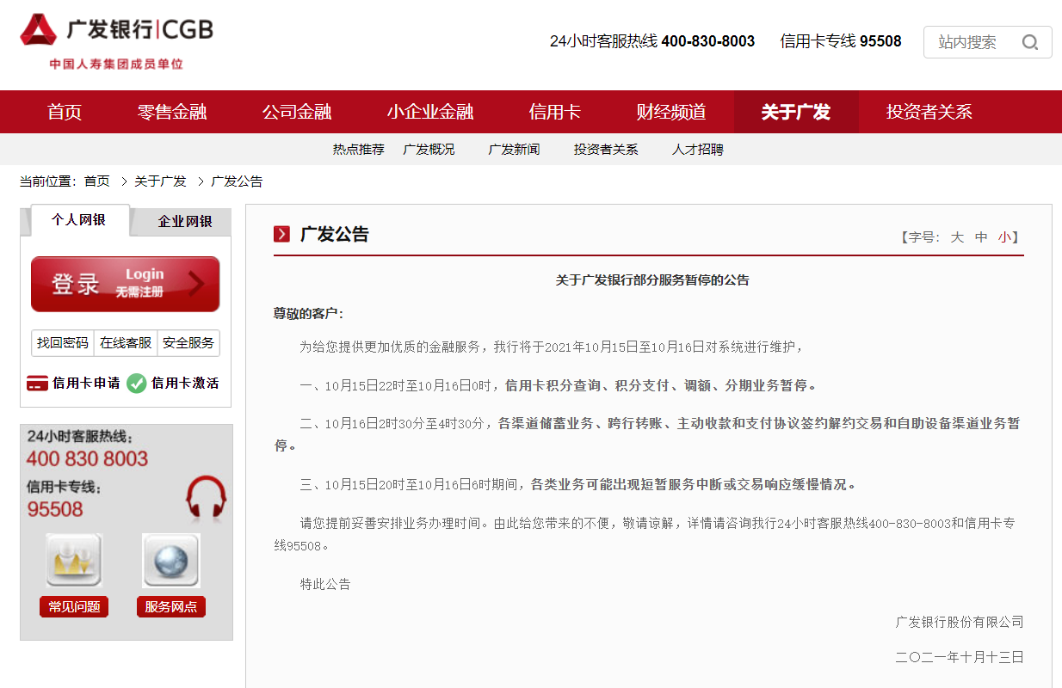
Task: Go to 热点推荐 submenu
Action: click(x=359, y=150)
